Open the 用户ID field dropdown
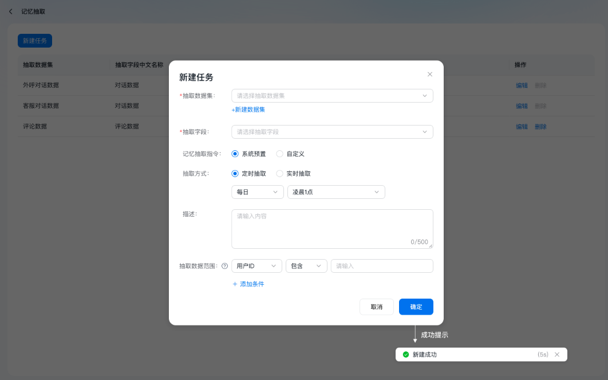This screenshot has width=608, height=380. click(x=256, y=265)
